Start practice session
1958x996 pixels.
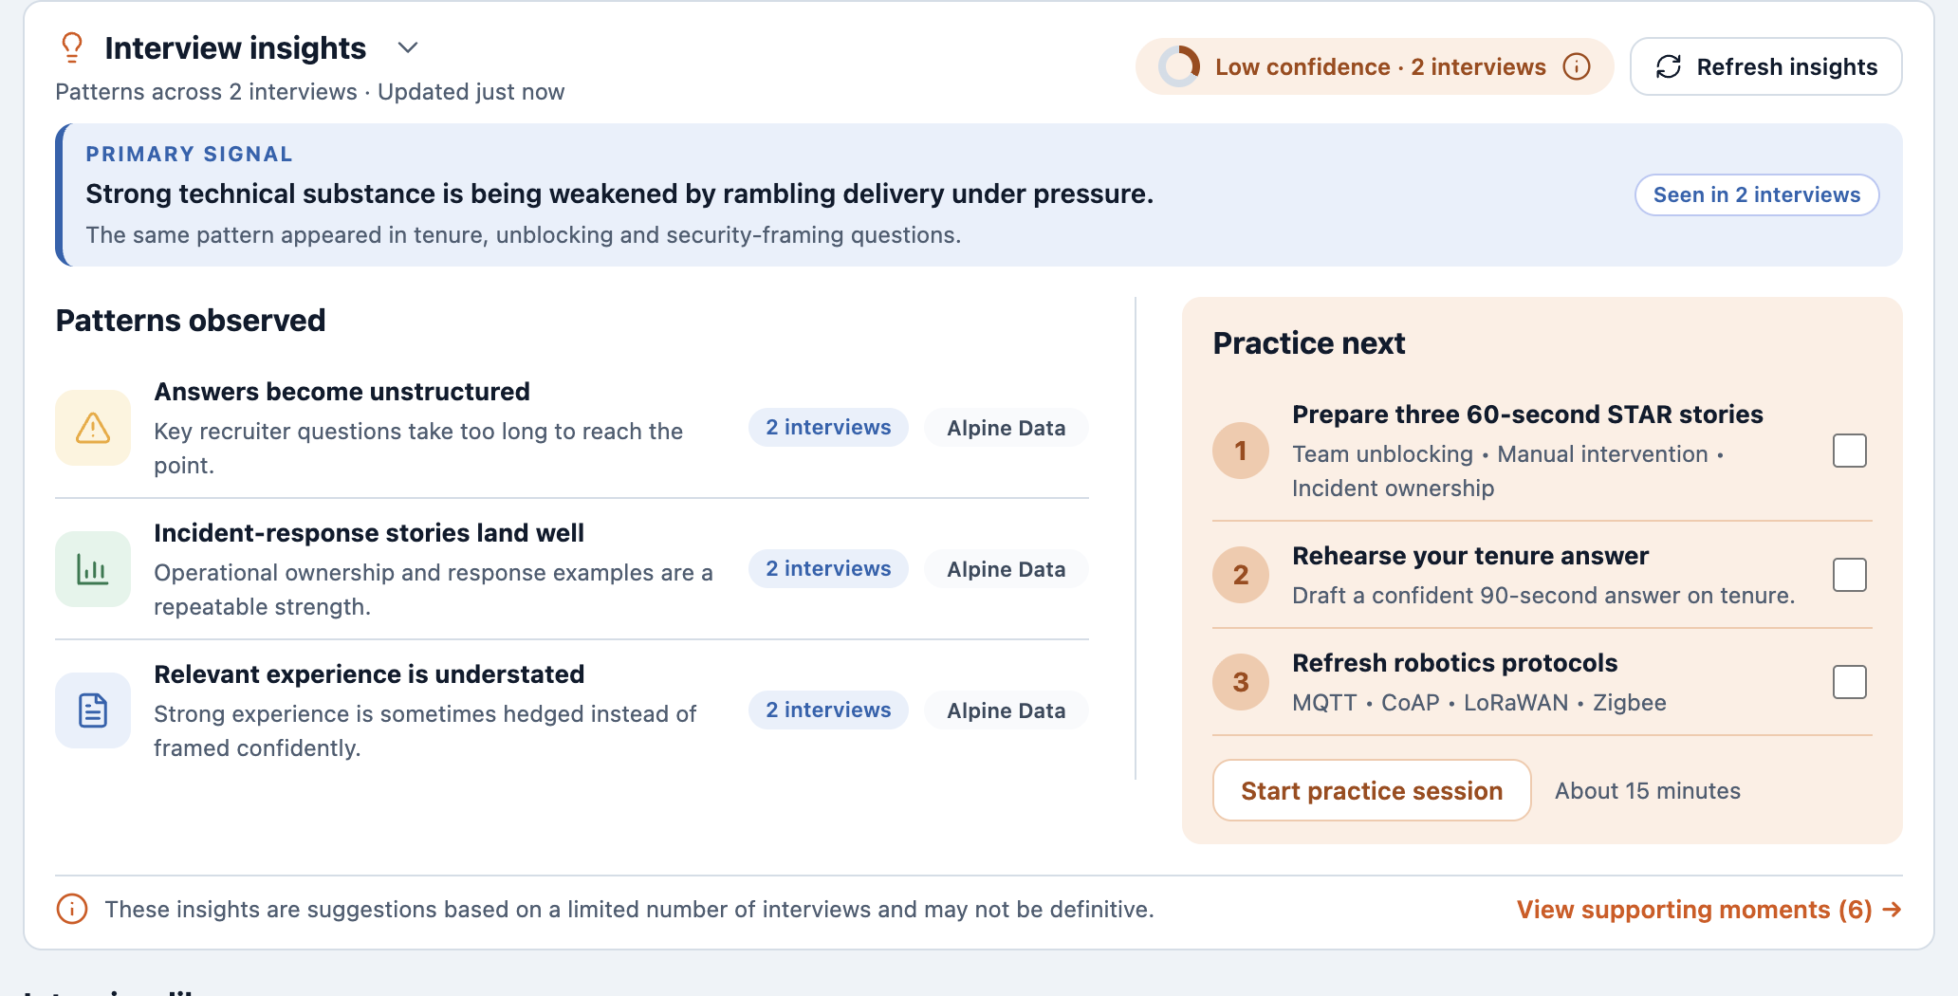click(1372, 790)
